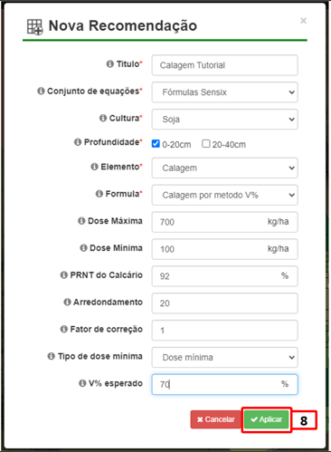
Task: Open the Tipo de dose mínima dropdown
Action: click(x=225, y=357)
